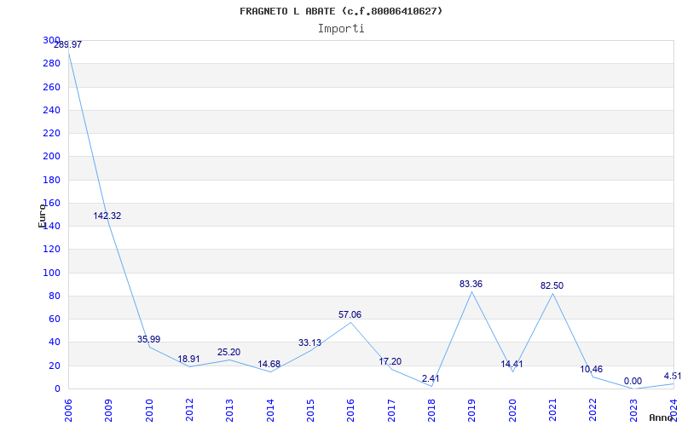Image resolution: width=682 pixels, height=426 pixels.
Task: Select x-axis year 2014
Action: (270, 410)
